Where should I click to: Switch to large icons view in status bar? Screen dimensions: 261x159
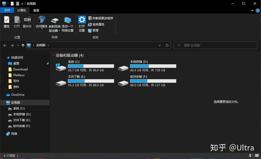pos(257,155)
